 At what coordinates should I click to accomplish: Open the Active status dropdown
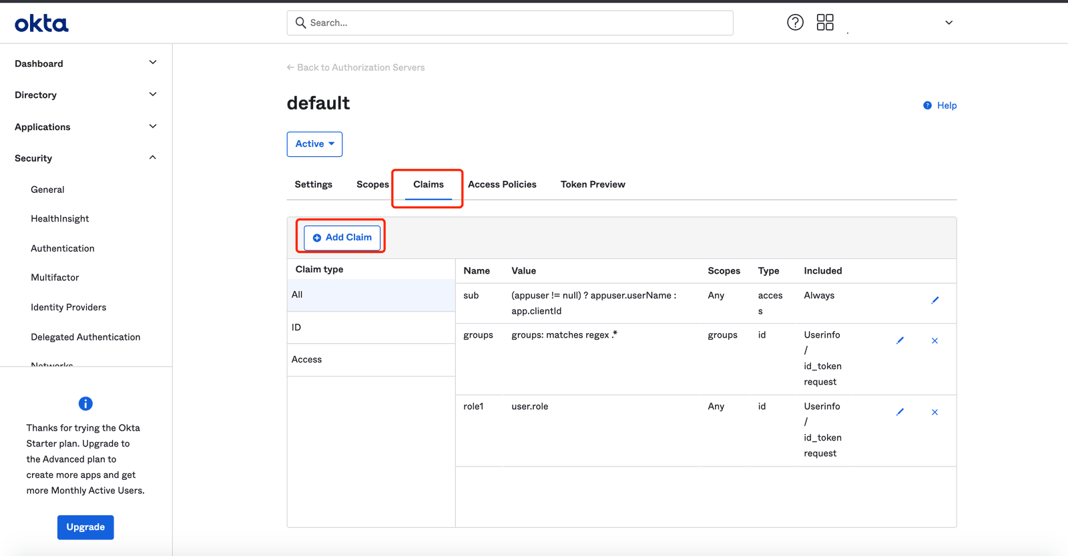pos(314,144)
